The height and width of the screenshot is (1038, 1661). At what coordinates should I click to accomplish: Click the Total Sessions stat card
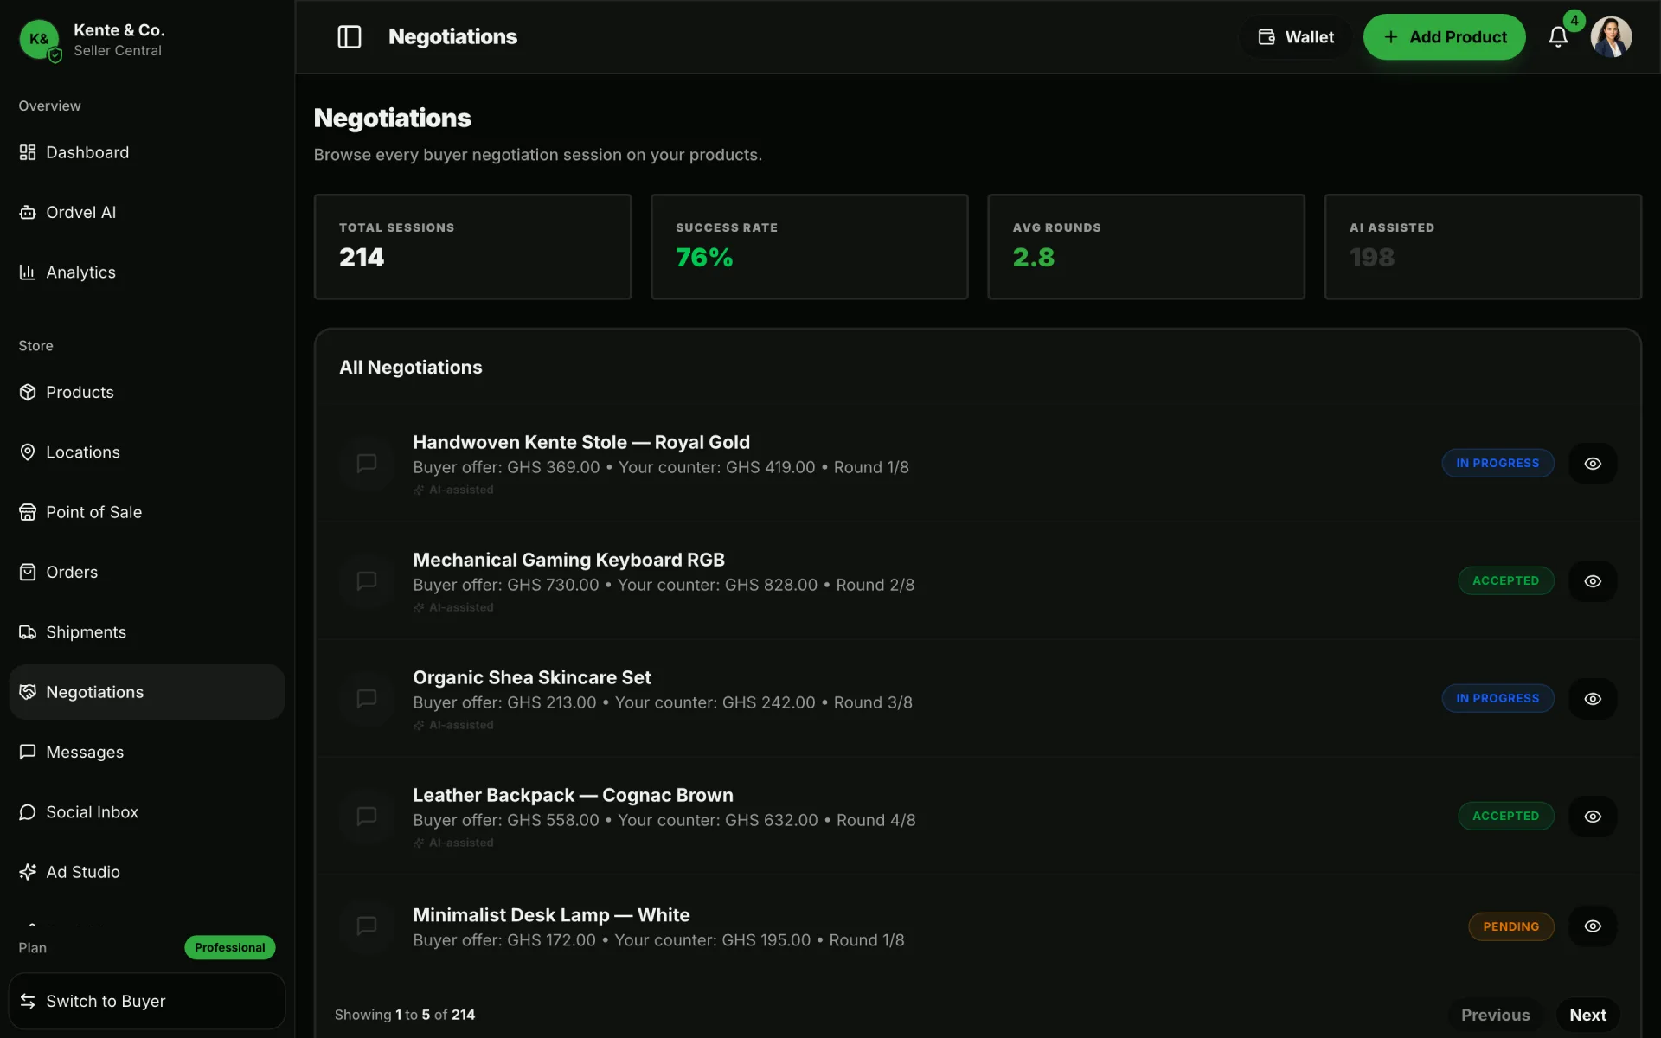(472, 247)
